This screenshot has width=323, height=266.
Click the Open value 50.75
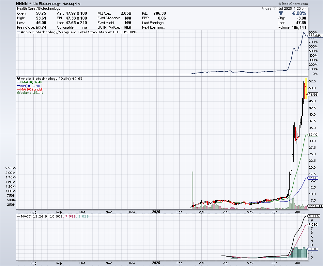pyautogui.click(x=41, y=13)
